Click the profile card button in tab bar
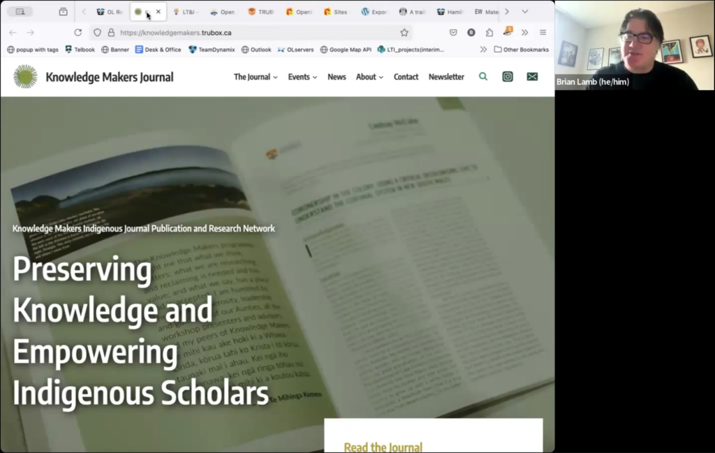715x453 pixels. click(x=20, y=11)
